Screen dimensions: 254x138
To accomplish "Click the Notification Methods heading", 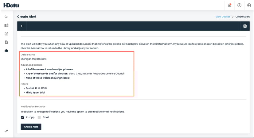I will pyautogui.click(x=33, y=106).
